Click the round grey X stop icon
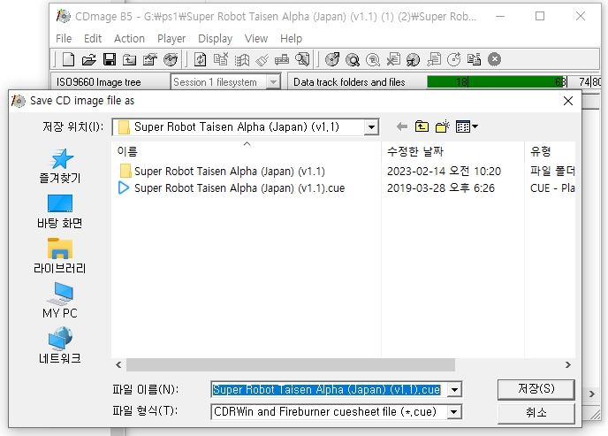The height and width of the screenshot is (436, 608). pyautogui.click(x=494, y=59)
